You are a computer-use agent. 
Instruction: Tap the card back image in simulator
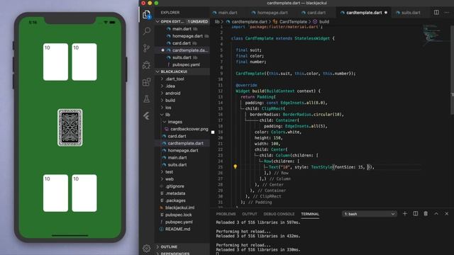70,127
